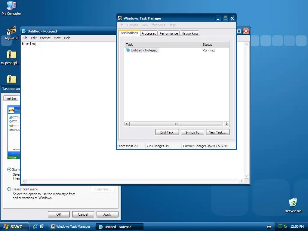This screenshot has height=231, width=308.
Task: Click the Processes: 20 status bar entry
Action: click(x=128, y=146)
